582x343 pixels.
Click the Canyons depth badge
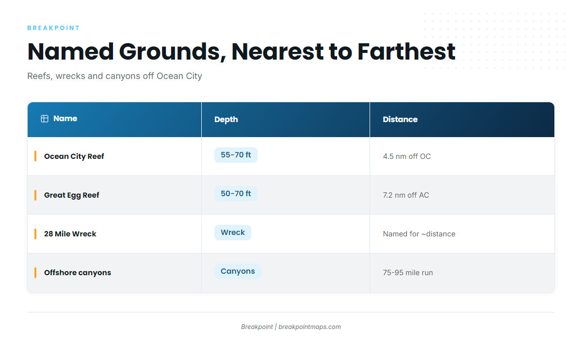click(238, 271)
